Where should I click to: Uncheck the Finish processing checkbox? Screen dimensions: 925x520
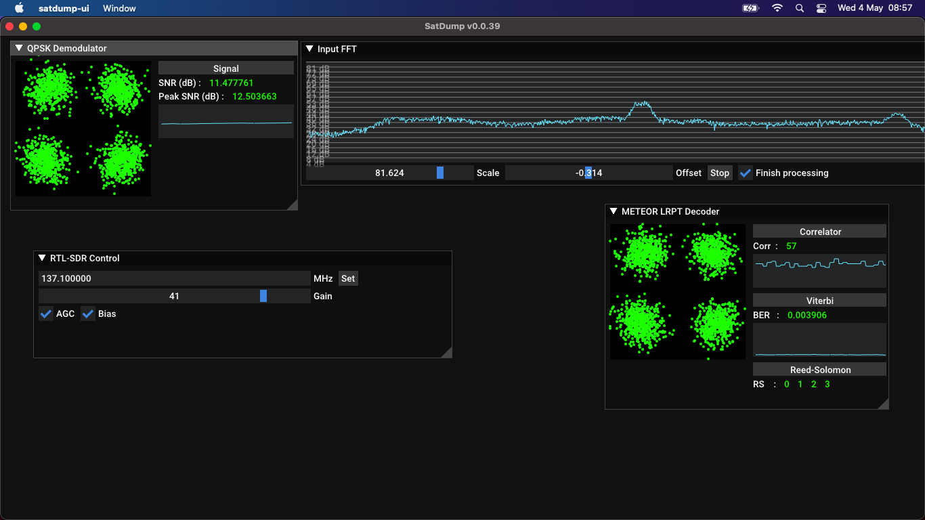(x=746, y=173)
